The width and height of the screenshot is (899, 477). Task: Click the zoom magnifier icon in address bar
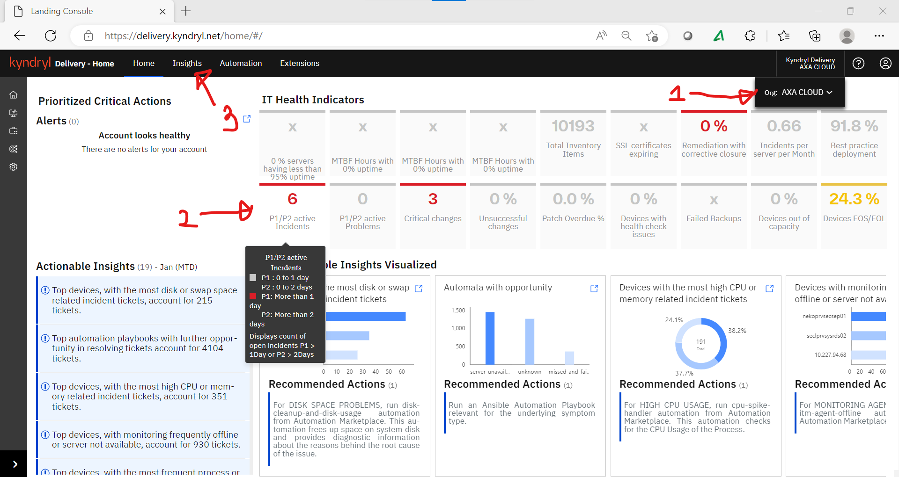click(626, 36)
